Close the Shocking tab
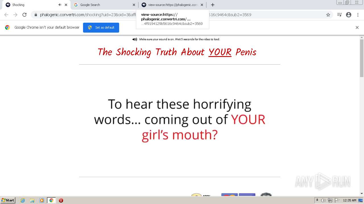The image size is (364, 204). tap(66, 5)
